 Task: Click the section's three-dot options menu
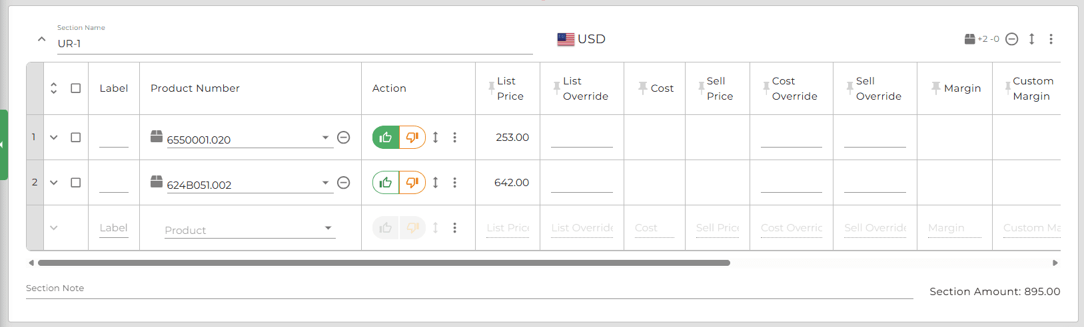pyautogui.click(x=1051, y=39)
